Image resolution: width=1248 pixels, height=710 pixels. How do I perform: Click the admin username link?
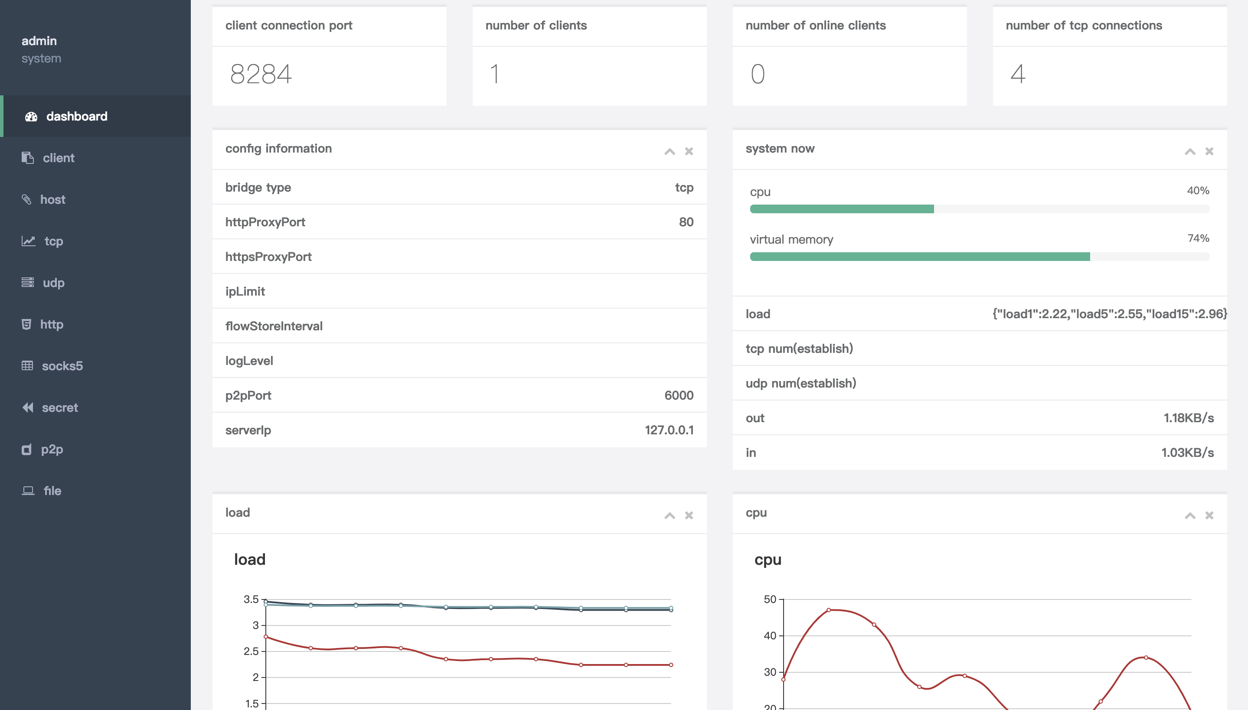(x=39, y=41)
